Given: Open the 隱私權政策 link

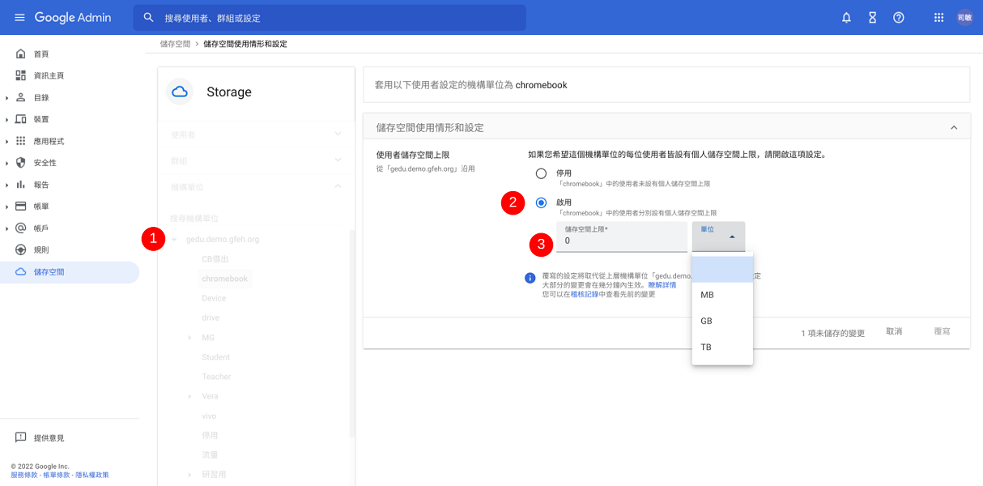Looking at the screenshot, I should pos(92,475).
